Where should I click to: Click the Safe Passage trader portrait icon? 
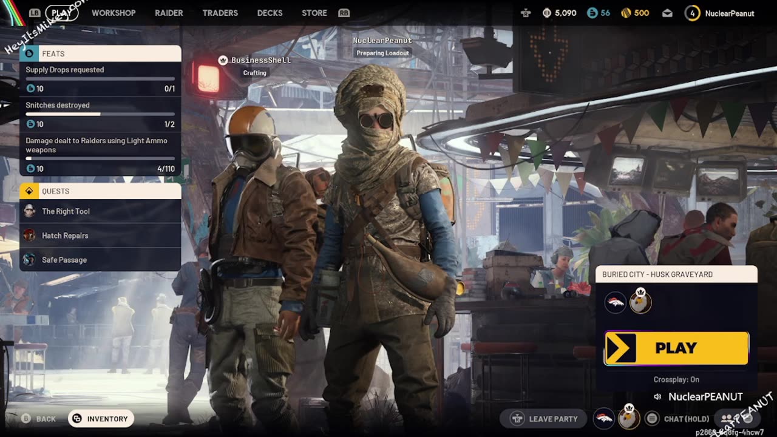(29, 260)
